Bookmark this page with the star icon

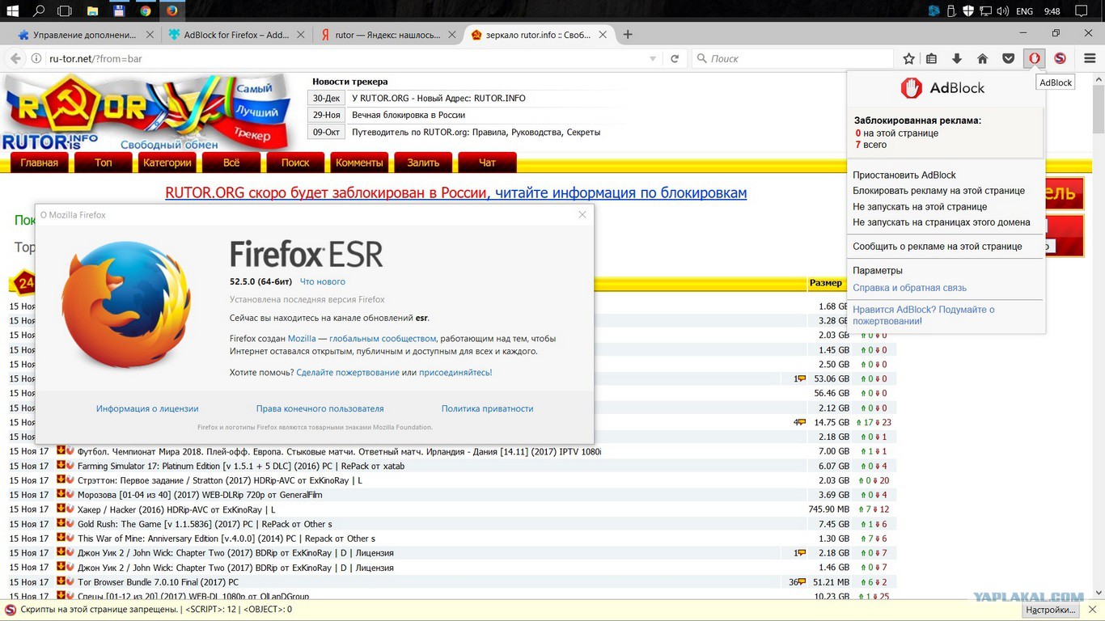(x=908, y=58)
